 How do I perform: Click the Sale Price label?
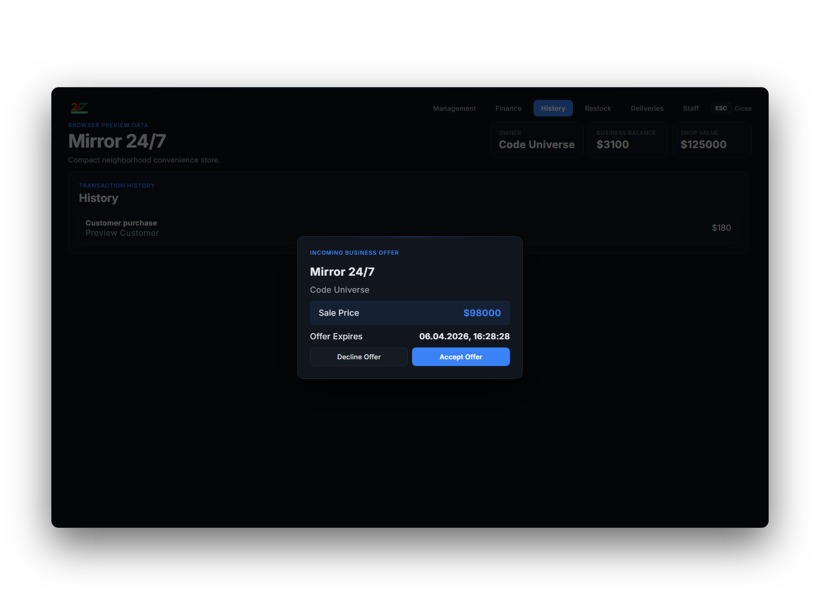point(339,313)
